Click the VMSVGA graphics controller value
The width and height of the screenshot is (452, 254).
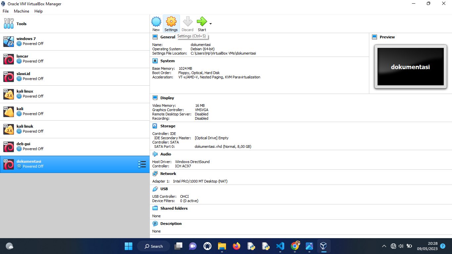click(x=202, y=110)
